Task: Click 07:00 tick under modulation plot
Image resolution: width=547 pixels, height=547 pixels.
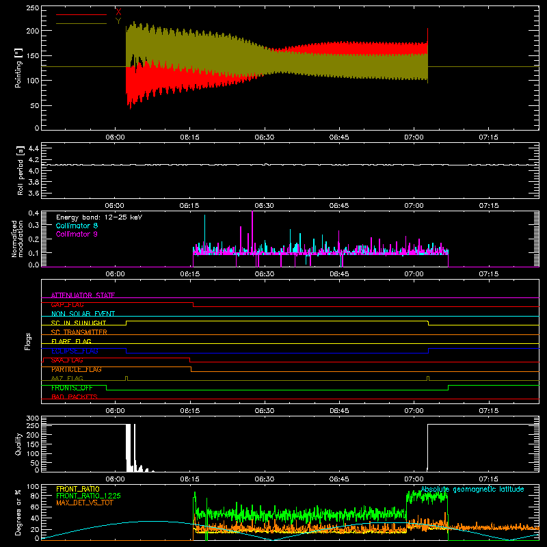Action: click(414, 274)
